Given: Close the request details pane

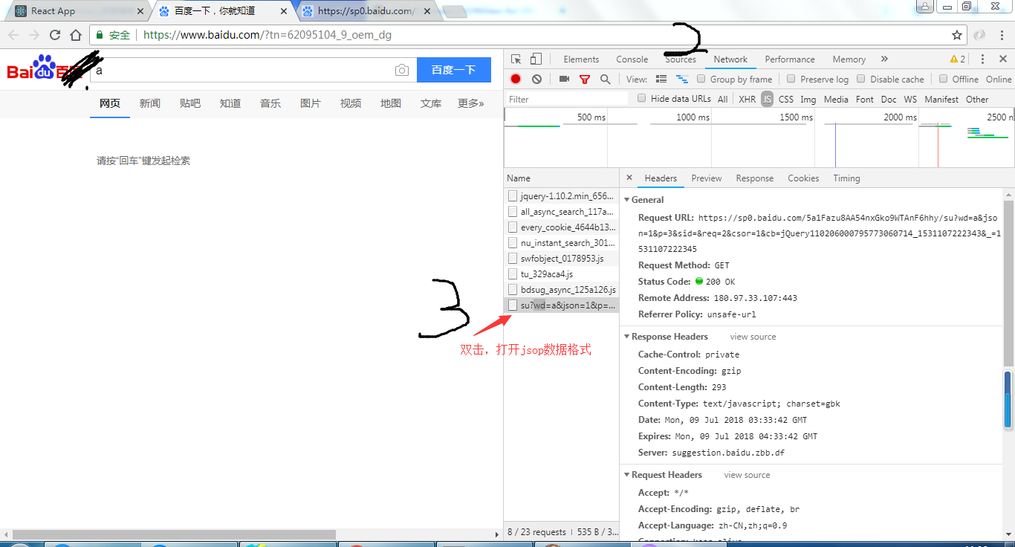Looking at the screenshot, I should pyautogui.click(x=629, y=178).
